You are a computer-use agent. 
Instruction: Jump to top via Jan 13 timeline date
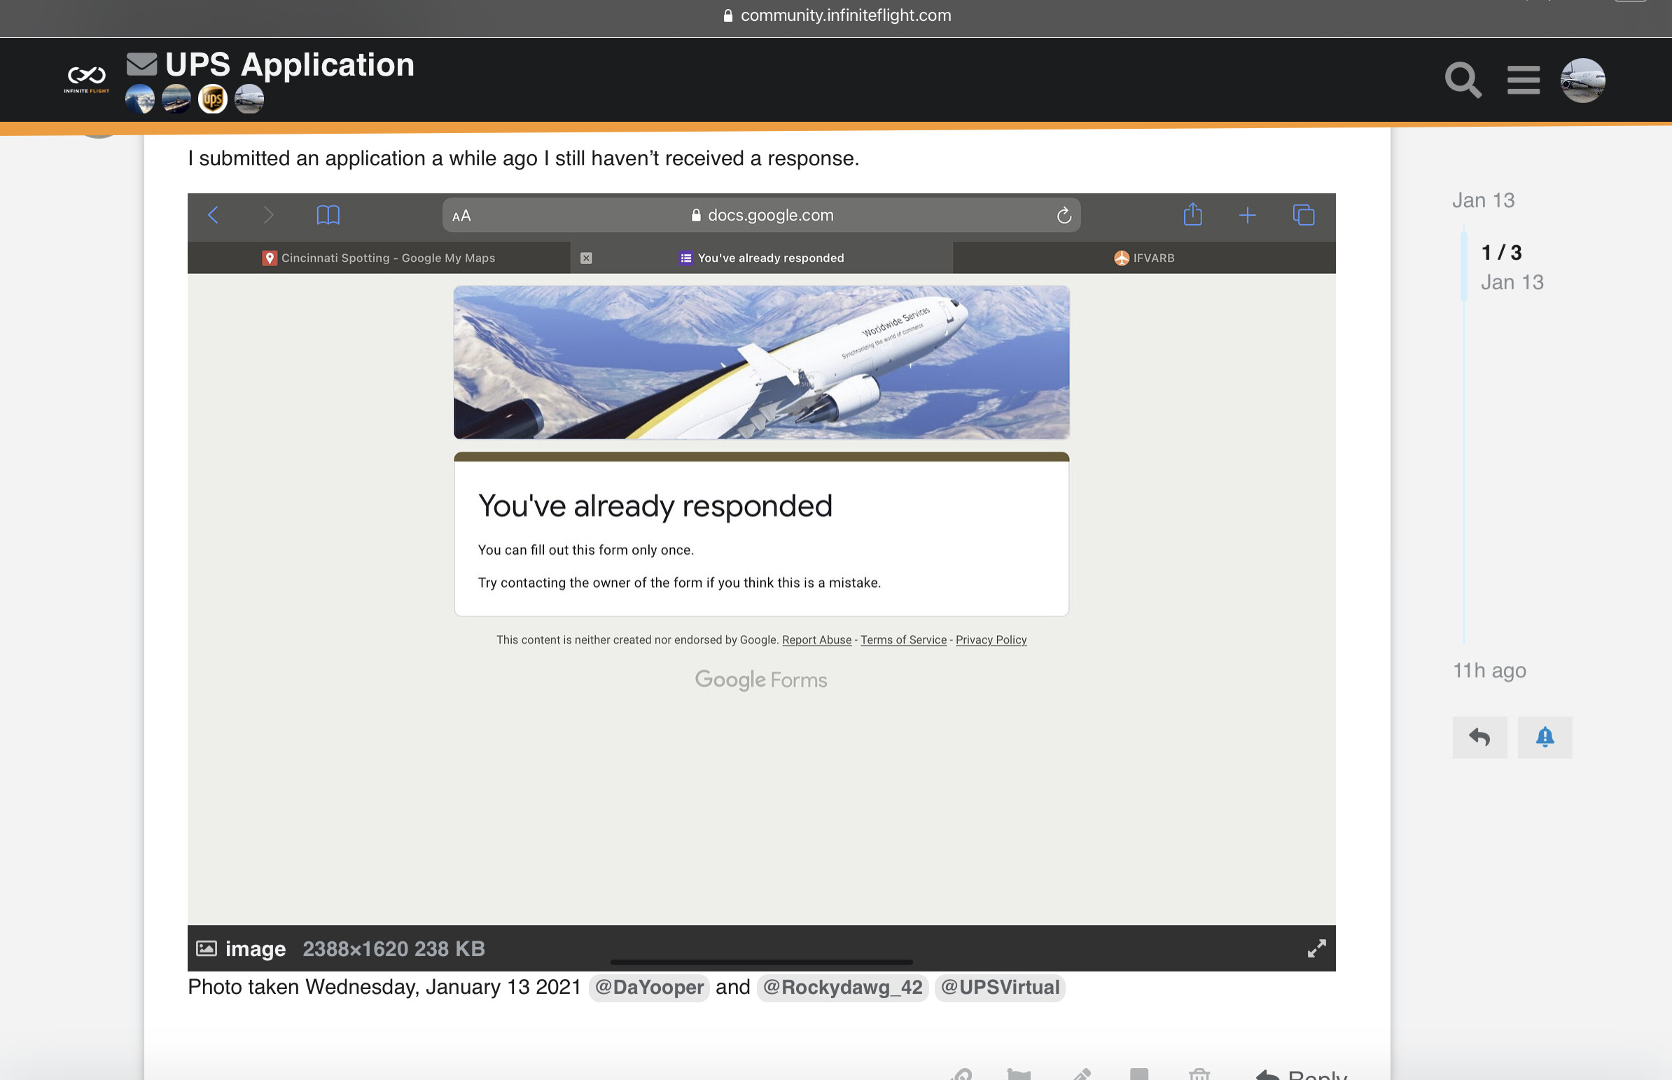pos(1483,200)
